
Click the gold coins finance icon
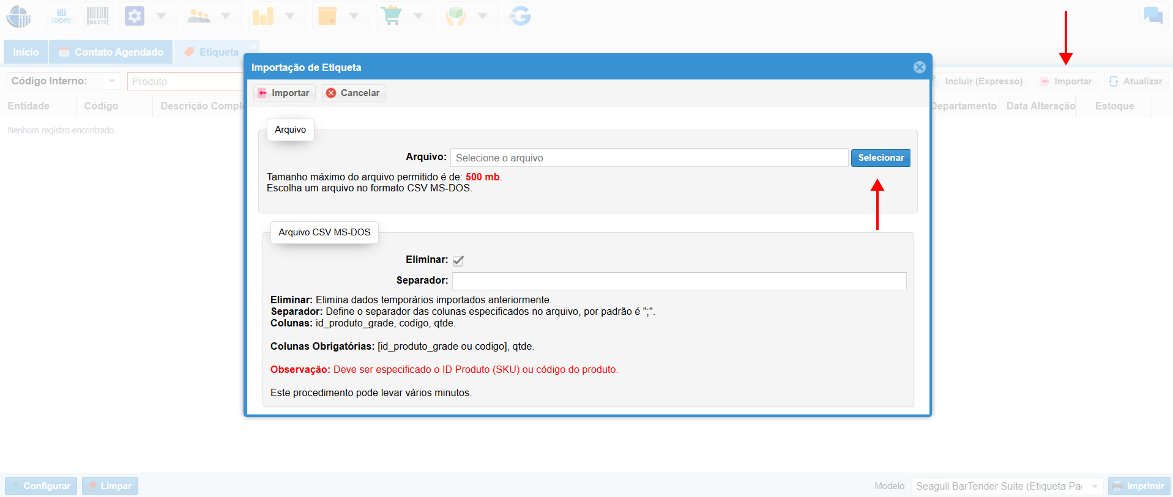pos(263,16)
